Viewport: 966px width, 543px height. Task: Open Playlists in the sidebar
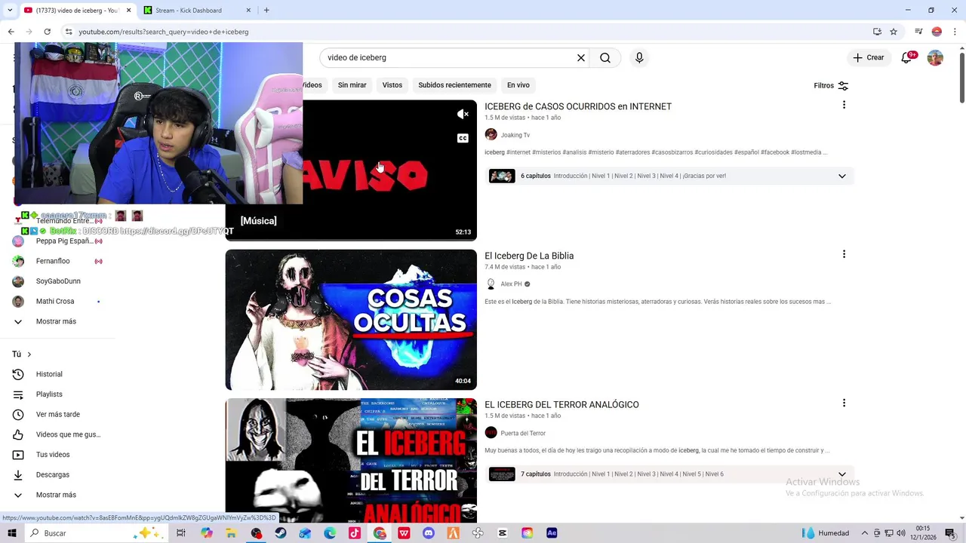49,394
